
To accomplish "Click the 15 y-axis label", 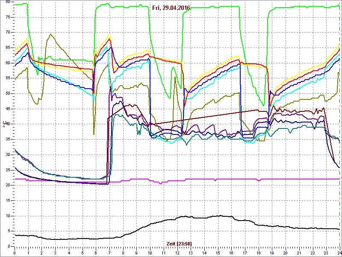I will coord(9,200).
